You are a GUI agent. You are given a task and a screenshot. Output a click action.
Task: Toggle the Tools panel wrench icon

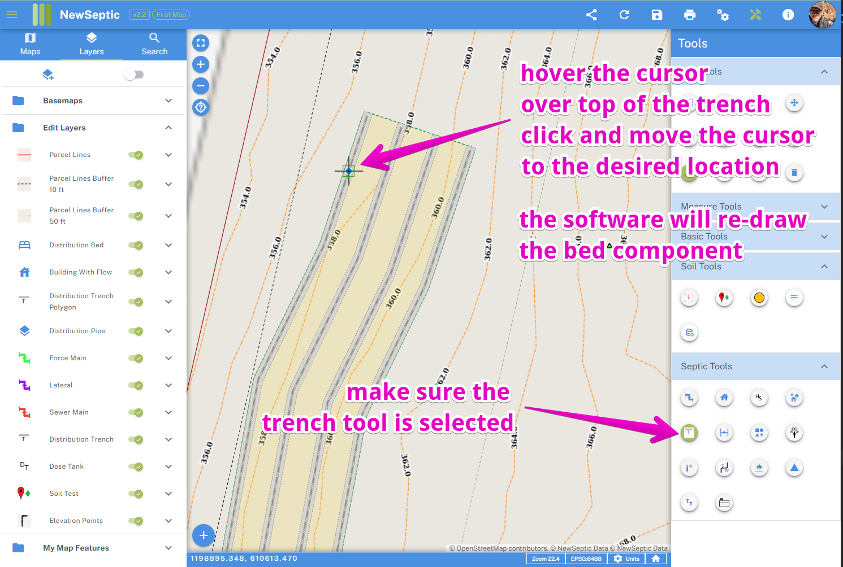tap(755, 15)
